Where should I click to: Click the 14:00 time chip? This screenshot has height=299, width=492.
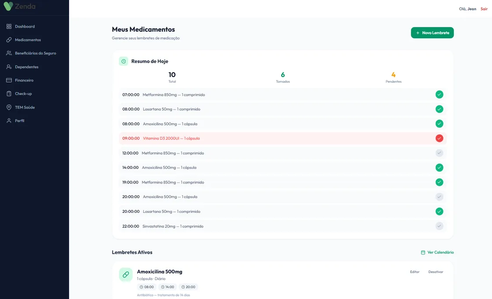click(x=167, y=287)
